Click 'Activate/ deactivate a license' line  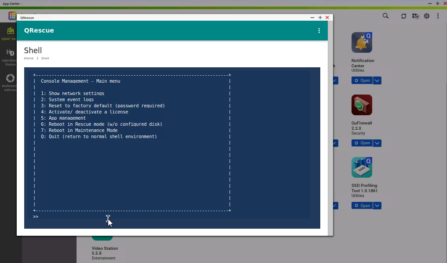pos(84,112)
